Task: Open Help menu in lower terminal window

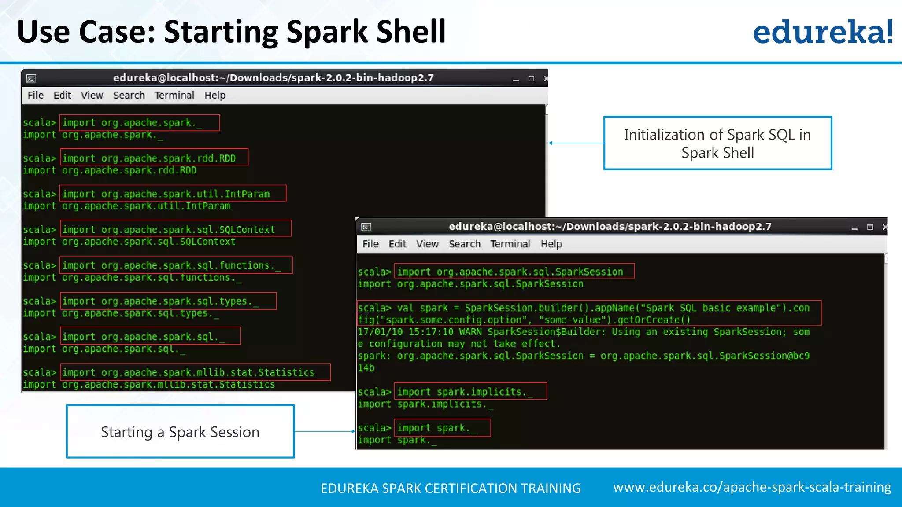Action: point(551,244)
